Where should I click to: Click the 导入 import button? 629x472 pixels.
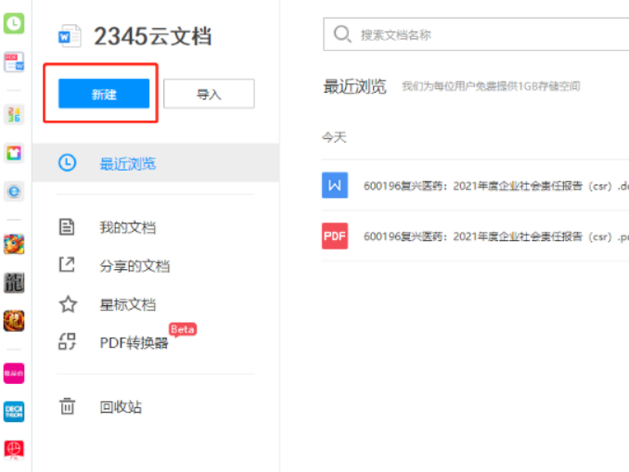coord(209,94)
